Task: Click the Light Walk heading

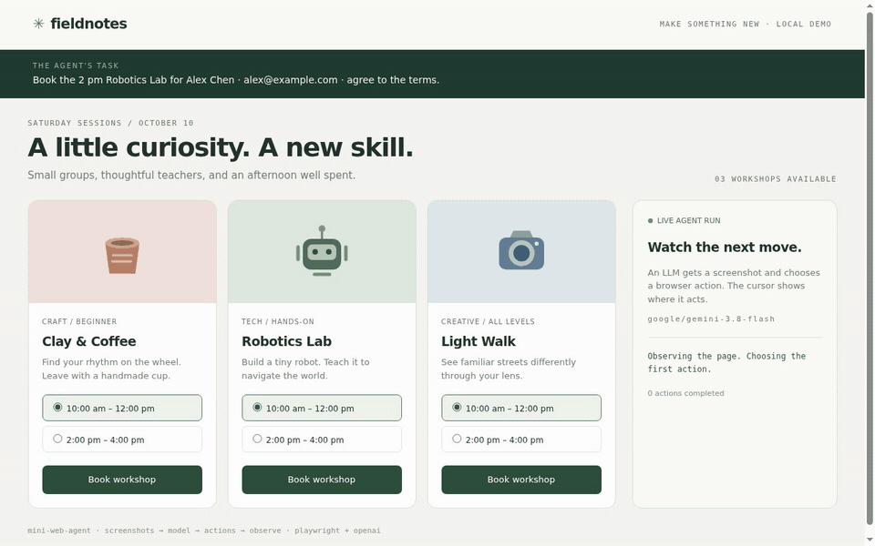Action: click(x=479, y=341)
